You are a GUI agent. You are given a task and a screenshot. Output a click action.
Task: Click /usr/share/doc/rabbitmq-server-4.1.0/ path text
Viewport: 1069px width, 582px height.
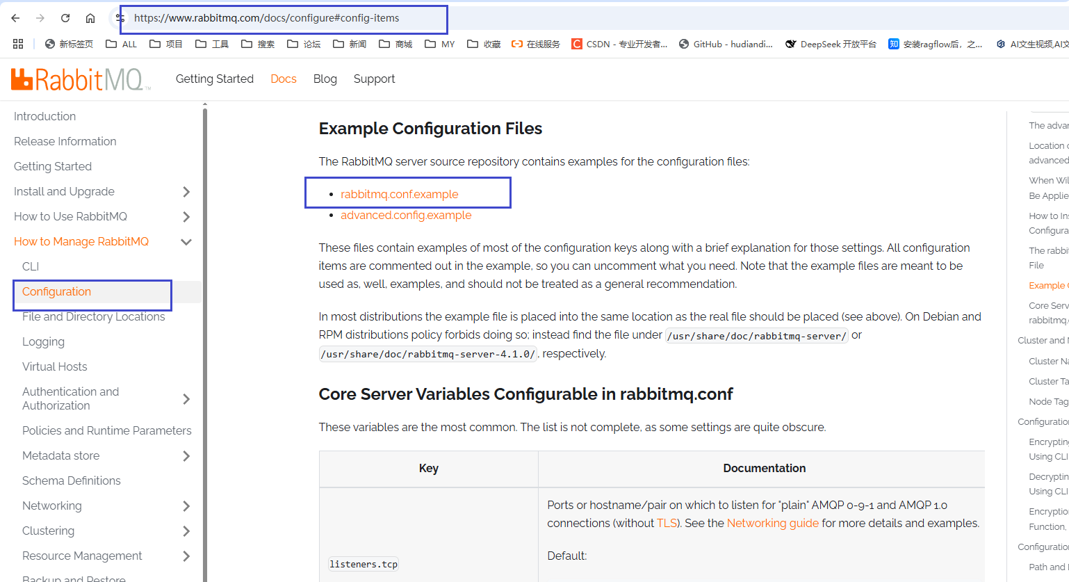[x=428, y=354]
